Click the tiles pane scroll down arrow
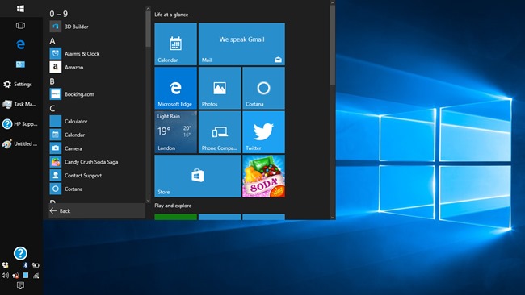525x295 pixels. [333, 217]
